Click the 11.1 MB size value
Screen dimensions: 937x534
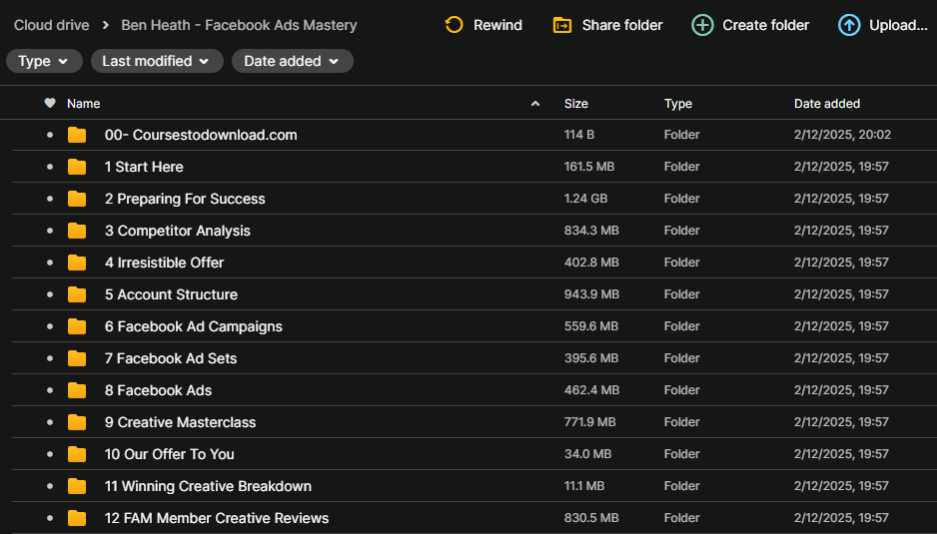click(x=584, y=486)
